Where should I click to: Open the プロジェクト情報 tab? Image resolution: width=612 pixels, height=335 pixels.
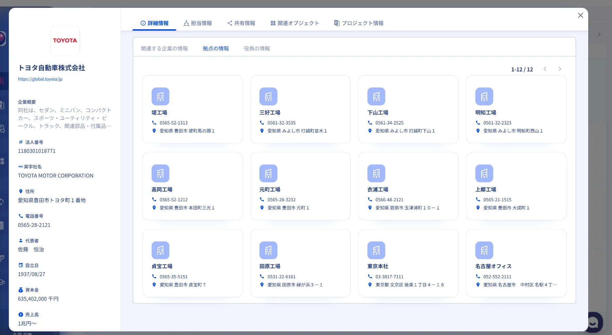click(359, 23)
